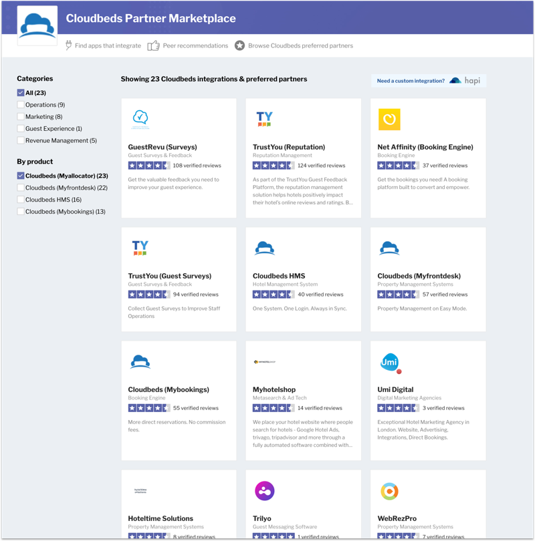Open Umi Digital title
The height and width of the screenshot is (541, 535).
(x=395, y=389)
